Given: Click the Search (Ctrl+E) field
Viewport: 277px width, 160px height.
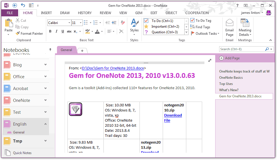Looking at the screenshot, I should point(242,49).
